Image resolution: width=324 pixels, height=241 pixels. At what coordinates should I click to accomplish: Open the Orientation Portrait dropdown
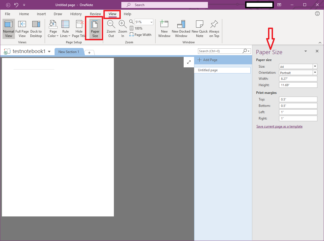[315, 72]
